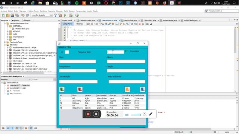Click the webcam icon on recorder bar
The width and height of the screenshot is (239, 134).
[x=145, y=114]
